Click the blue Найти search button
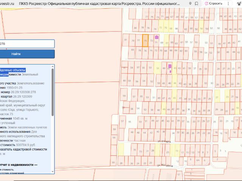 point(27,54)
